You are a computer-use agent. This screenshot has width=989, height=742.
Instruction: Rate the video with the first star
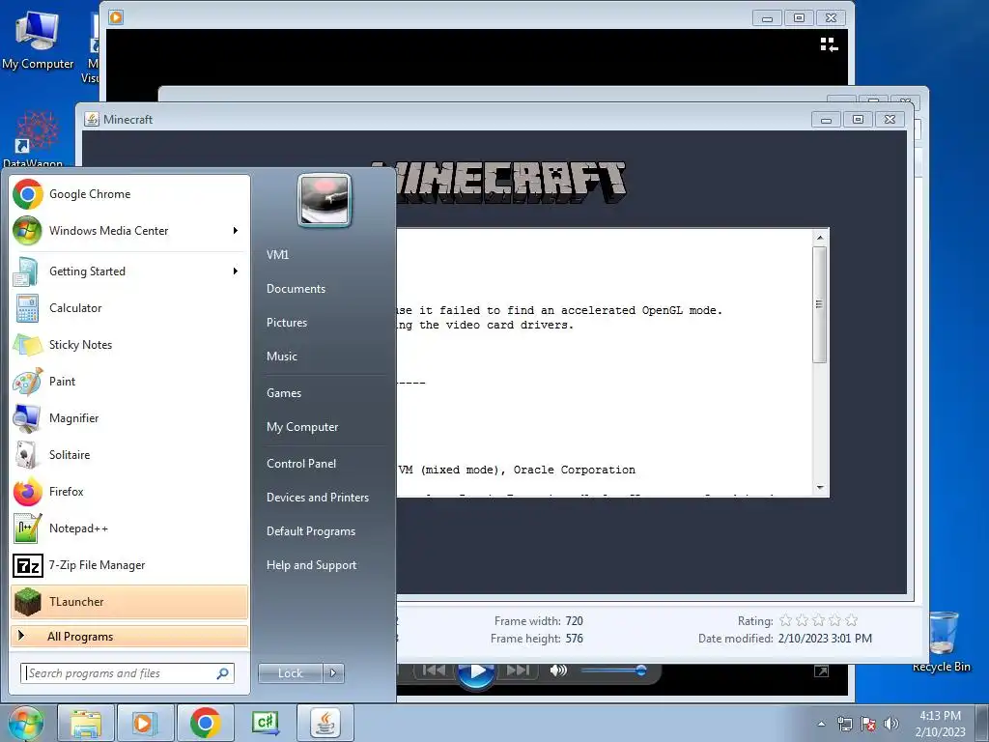786,621
